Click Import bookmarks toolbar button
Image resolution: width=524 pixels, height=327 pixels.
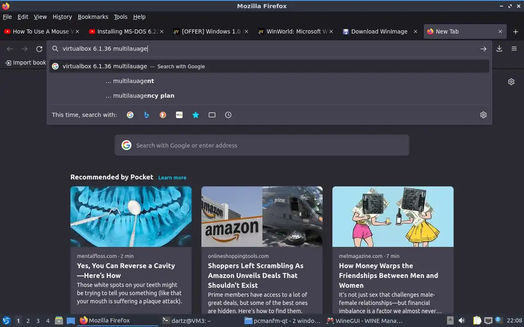click(x=25, y=63)
